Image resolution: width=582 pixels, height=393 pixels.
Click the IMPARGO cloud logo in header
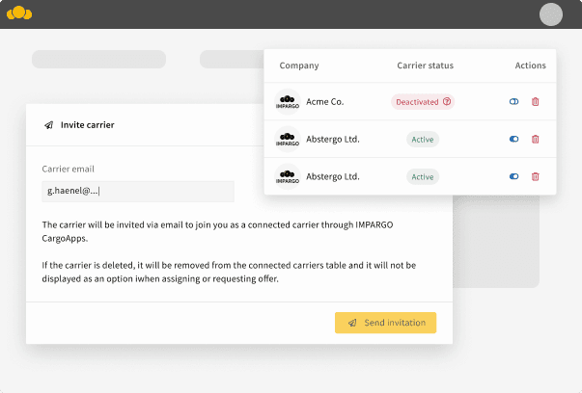point(19,13)
